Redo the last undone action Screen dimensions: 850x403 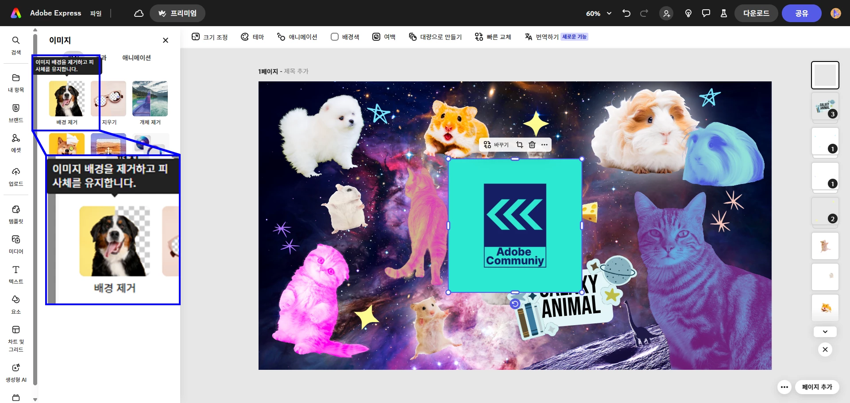tap(644, 13)
